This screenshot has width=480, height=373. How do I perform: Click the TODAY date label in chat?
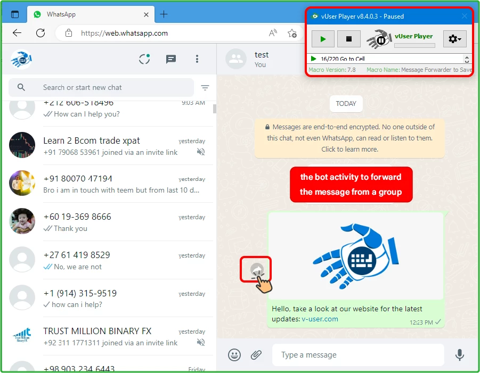(x=346, y=104)
